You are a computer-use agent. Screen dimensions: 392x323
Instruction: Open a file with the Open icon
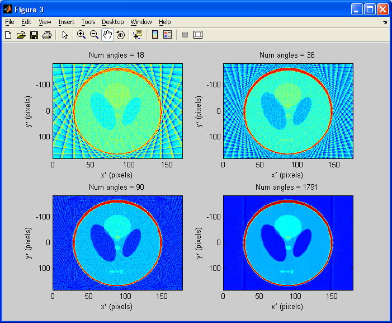point(21,35)
